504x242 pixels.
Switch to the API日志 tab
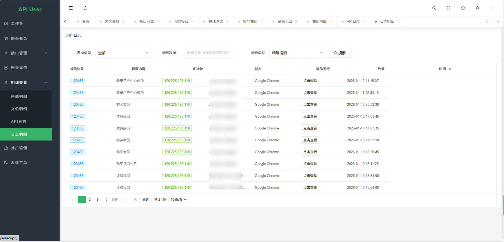353,22
